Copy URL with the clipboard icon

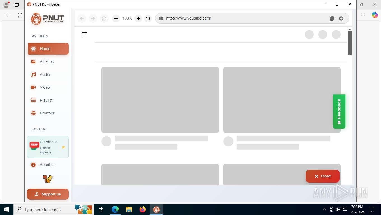click(332, 18)
